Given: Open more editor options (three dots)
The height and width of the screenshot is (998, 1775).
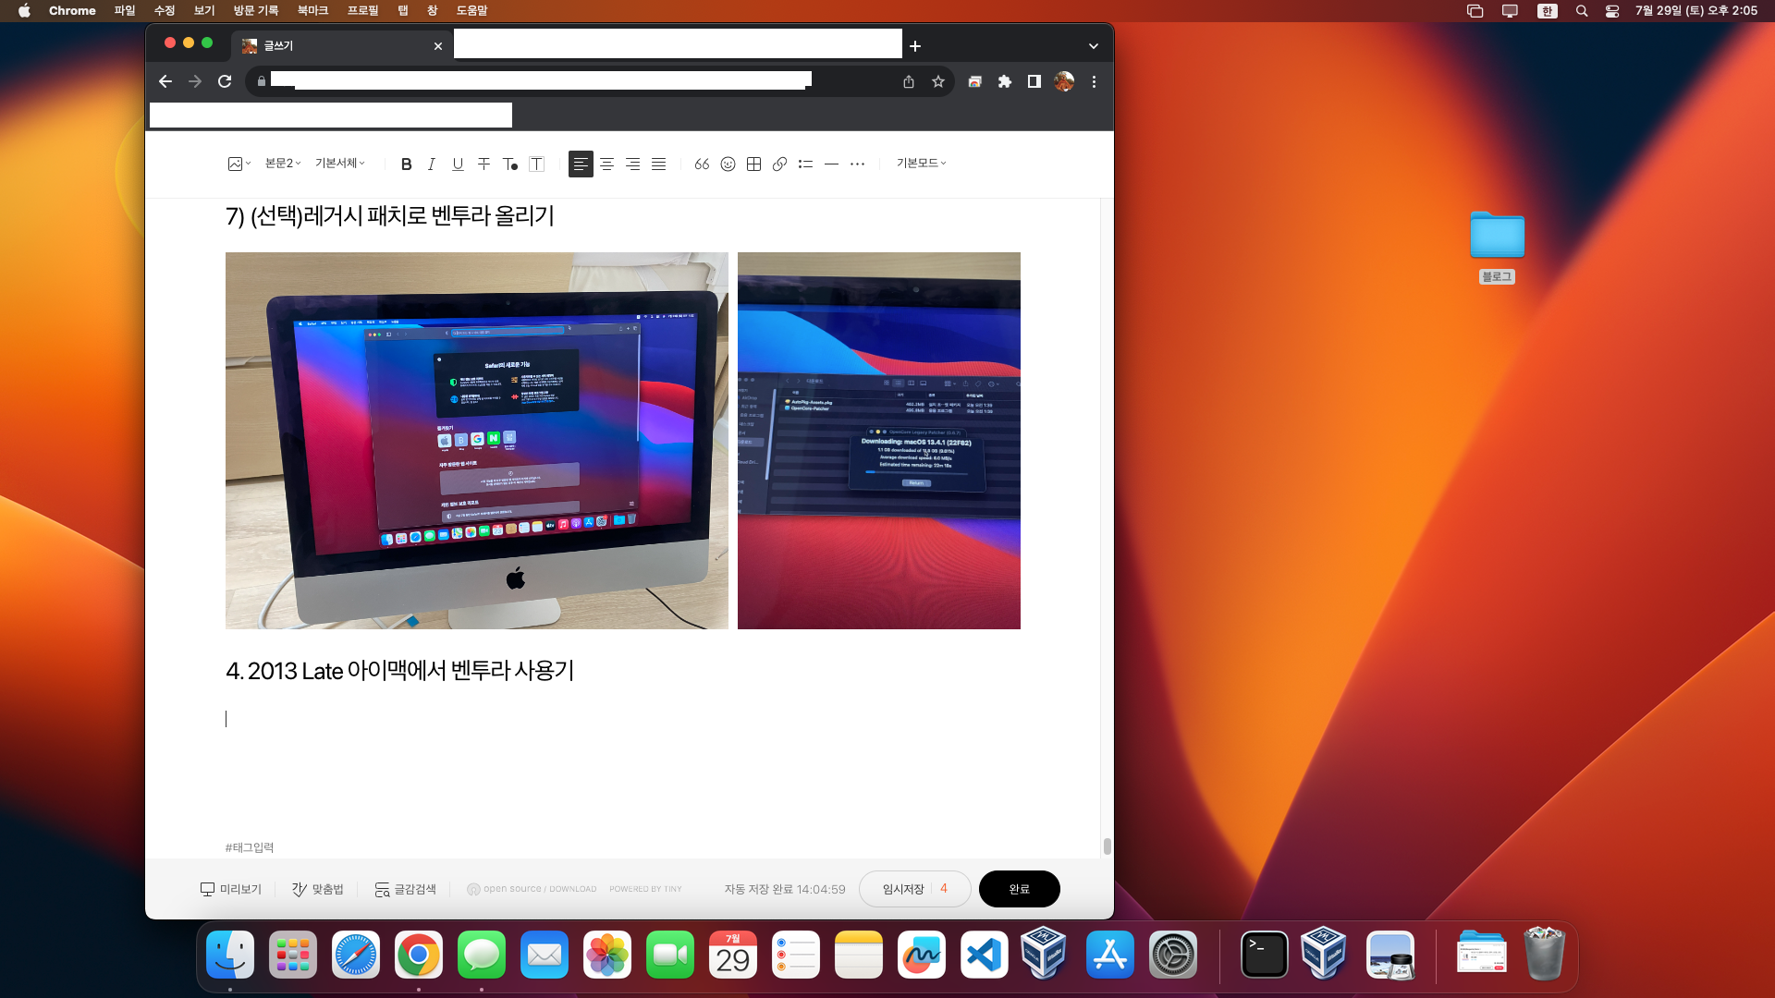Looking at the screenshot, I should click(857, 164).
